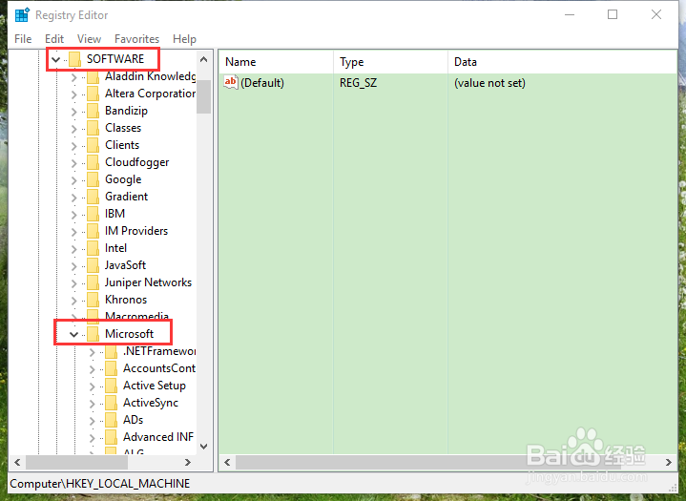Expand the Classes key arrow
This screenshot has width=686, height=501.
(73, 129)
